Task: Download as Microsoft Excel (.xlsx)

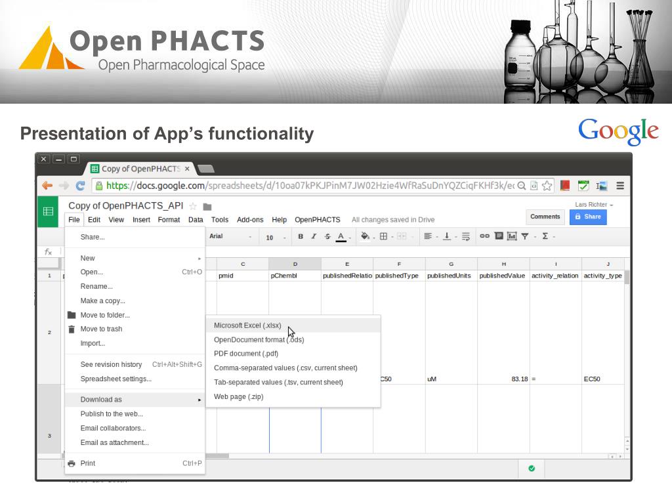Action: (293, 325)
